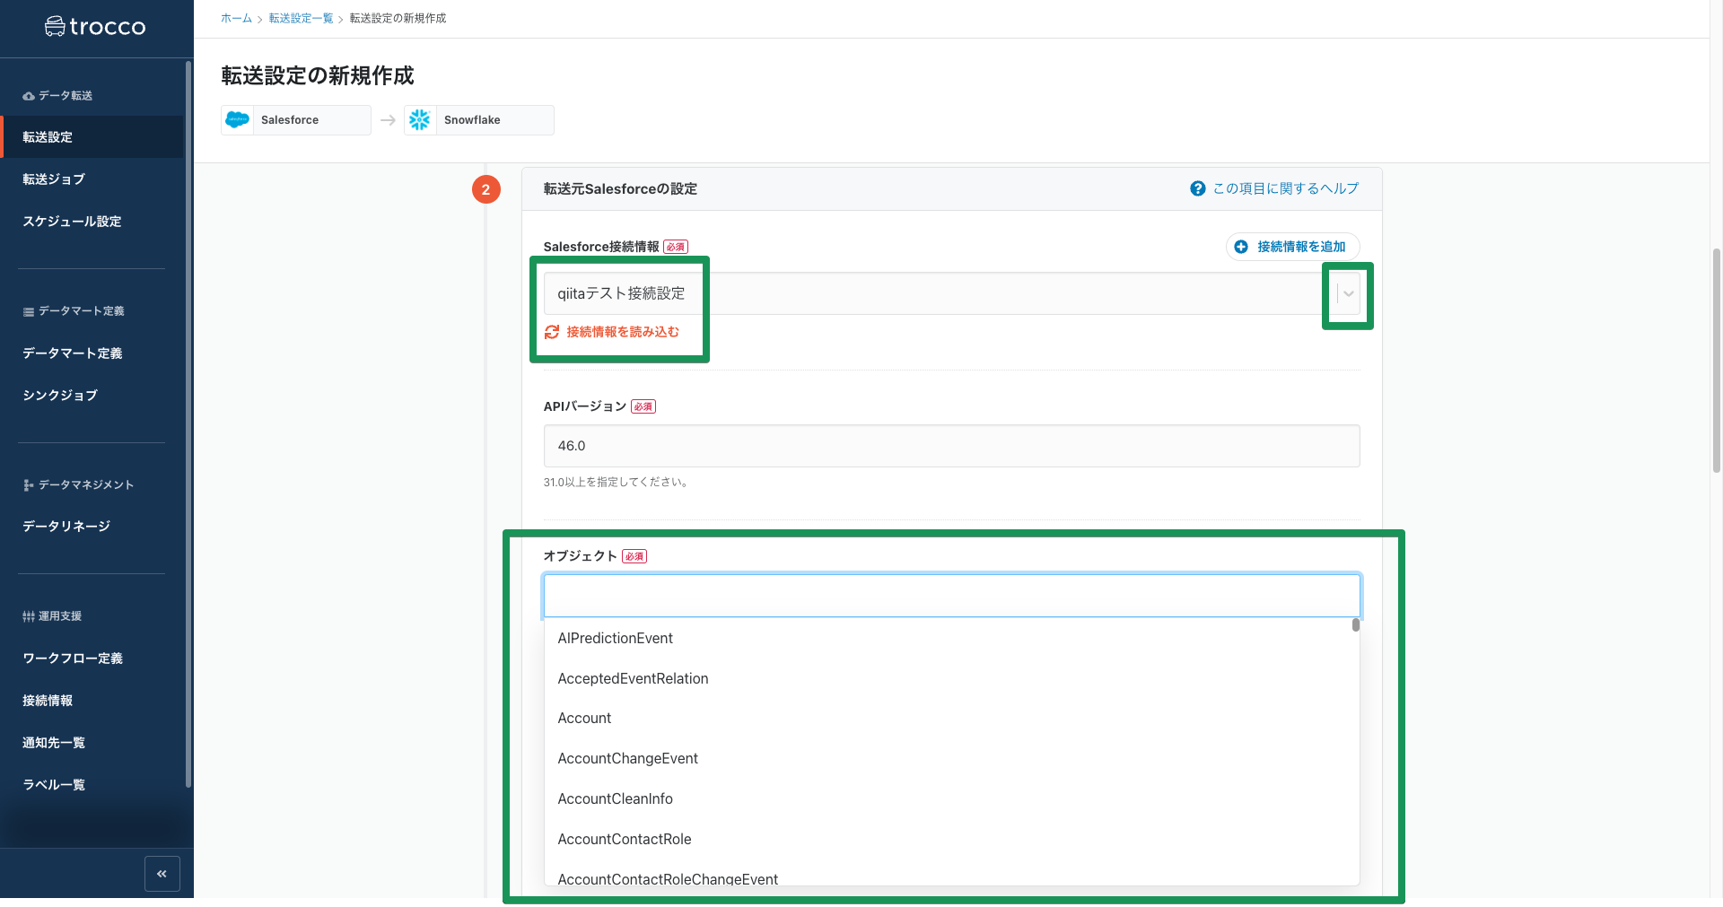Image resolution: width=1723 pixels, height=907 pixels.
Task: Choose AccountChangeEvent in the dropdown list
Action: 951,759
